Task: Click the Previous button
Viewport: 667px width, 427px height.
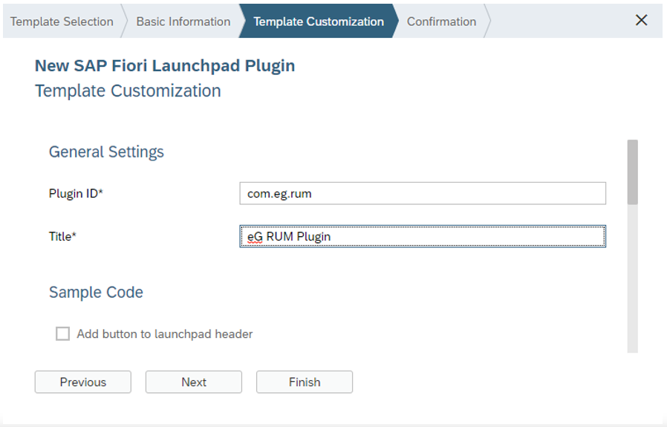Action: pos(83,382)
